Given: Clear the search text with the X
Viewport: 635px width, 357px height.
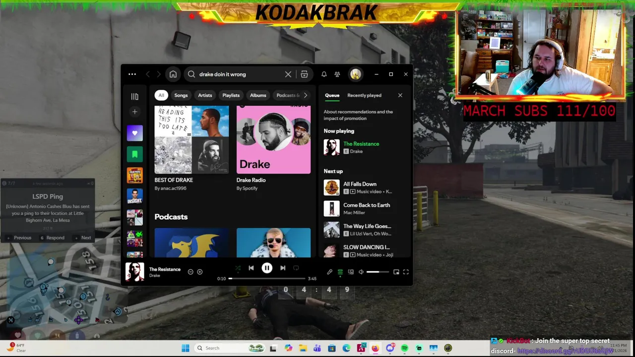Looking at the screenshot, I should point(288,74).
